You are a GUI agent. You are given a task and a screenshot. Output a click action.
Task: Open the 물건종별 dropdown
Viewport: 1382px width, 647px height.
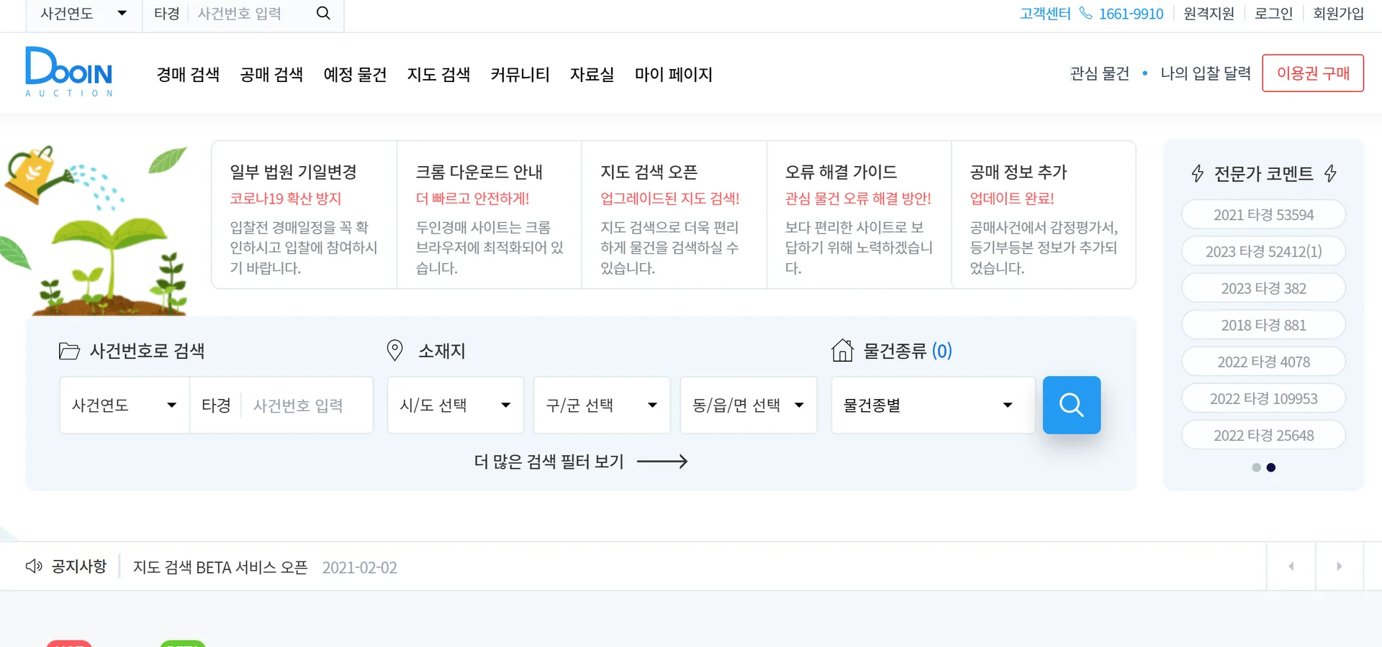932,405
